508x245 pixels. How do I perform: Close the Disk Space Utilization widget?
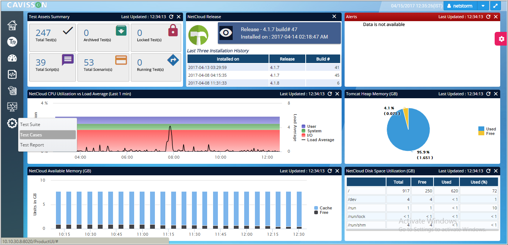tap(496, 171)
